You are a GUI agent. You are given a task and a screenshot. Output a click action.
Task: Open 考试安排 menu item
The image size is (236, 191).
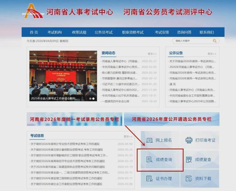tap(162, 32)
